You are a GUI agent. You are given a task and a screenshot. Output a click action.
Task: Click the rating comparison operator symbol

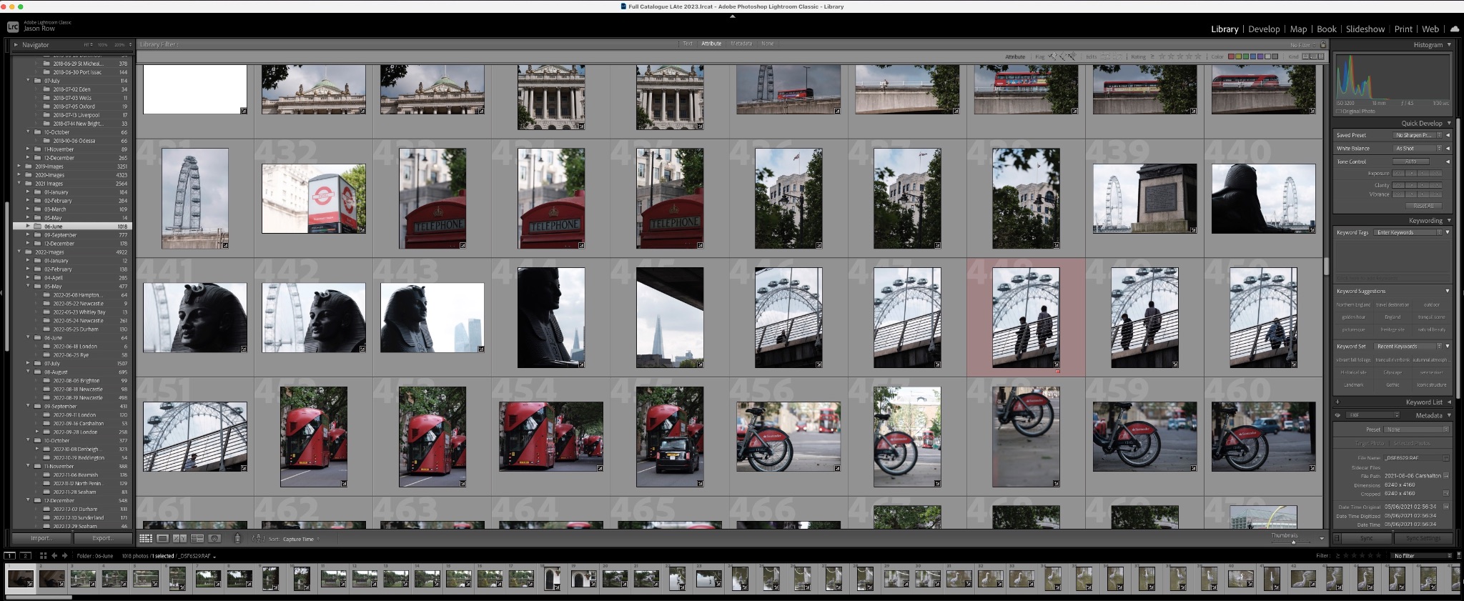click(x=1152, y=56)
